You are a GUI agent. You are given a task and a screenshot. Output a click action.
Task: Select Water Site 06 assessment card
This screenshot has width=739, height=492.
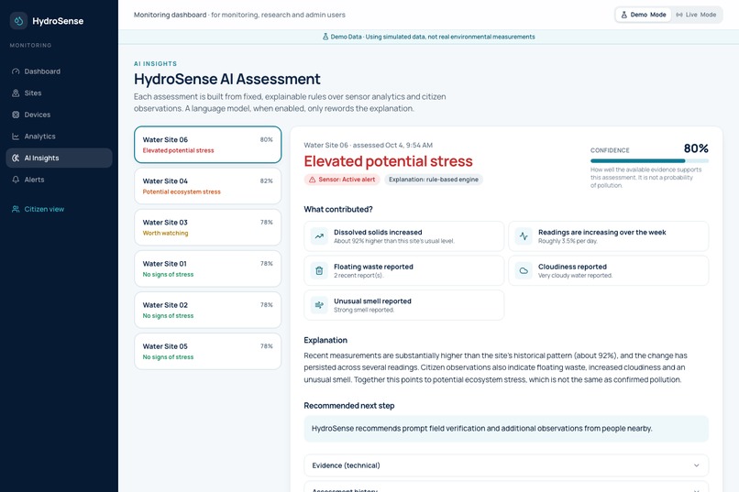[x=208, y=145]
